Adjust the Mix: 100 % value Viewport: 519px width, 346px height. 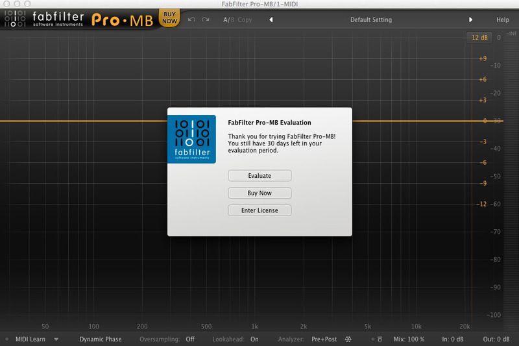409,340
